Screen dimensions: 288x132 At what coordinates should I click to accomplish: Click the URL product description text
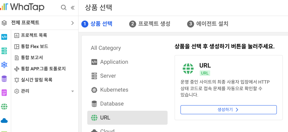(x=225, y=88)
